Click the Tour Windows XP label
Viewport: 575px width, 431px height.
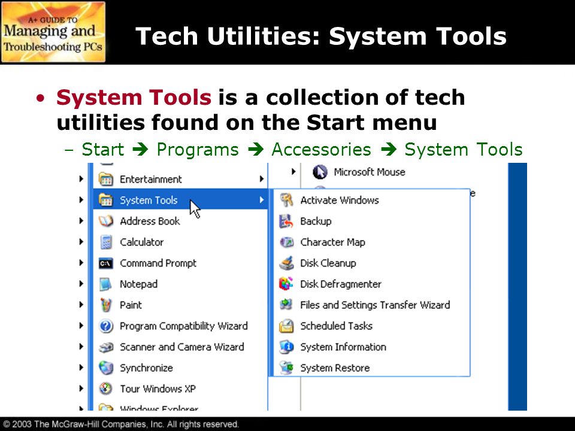[x=158, y=389]
